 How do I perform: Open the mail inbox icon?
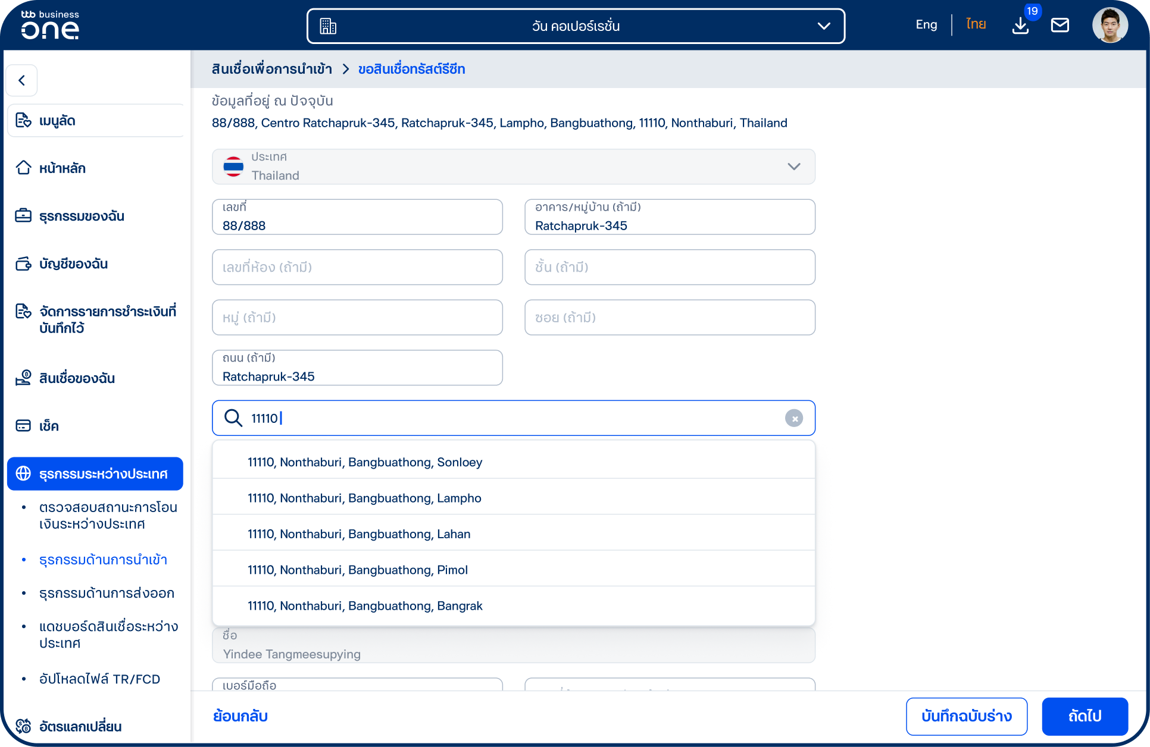point(1060,25)
